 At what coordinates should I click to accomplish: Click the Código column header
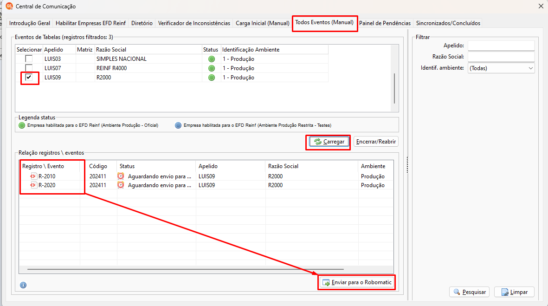[x=98, y=166]
